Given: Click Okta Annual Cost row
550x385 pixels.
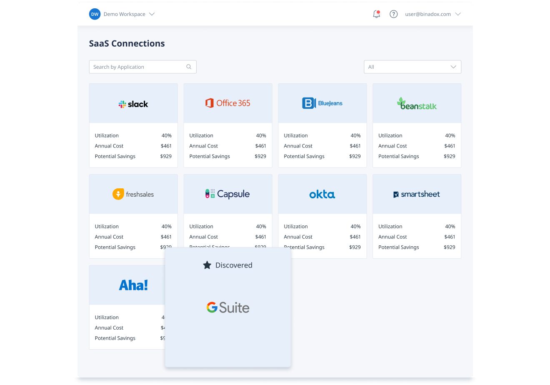Looking at the screenshot, I should (x=322, y=237).
